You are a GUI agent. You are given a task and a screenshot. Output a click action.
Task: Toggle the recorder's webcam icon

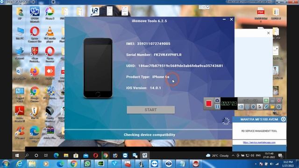pyautogui.click(x=253, y=107)
